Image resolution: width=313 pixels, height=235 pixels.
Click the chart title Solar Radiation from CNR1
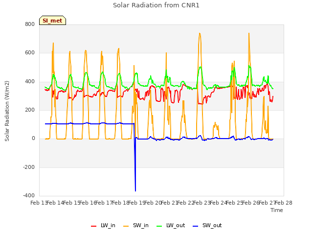click(156, 5)
